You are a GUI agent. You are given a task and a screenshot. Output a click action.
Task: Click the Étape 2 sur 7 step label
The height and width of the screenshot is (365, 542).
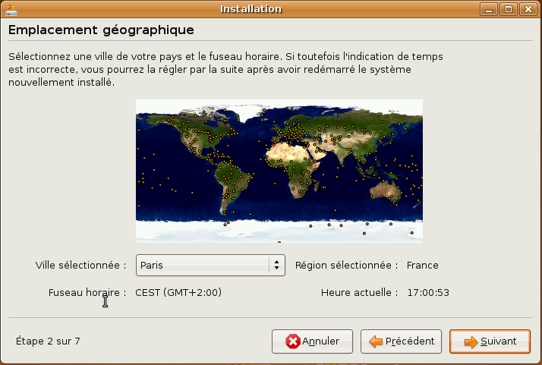pos(48,341)
